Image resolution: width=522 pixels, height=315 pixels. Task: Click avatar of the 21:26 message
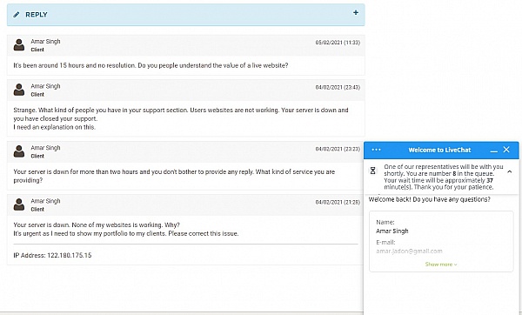(x=19, y=204)
